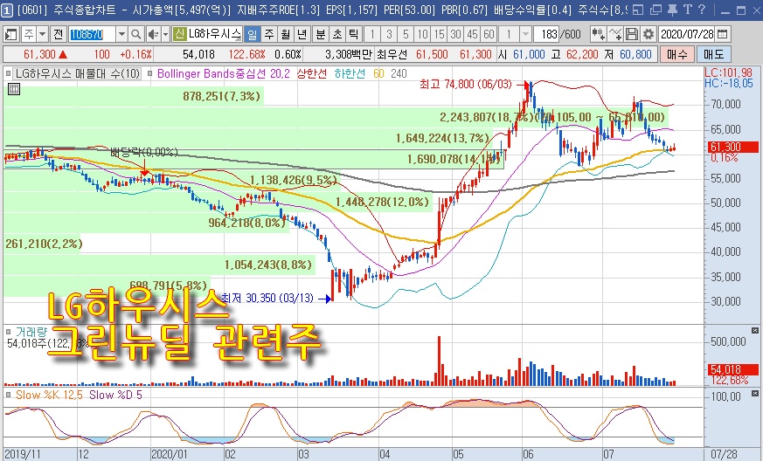
Task: Switch to second 초 chart
Action: [337, 35]
